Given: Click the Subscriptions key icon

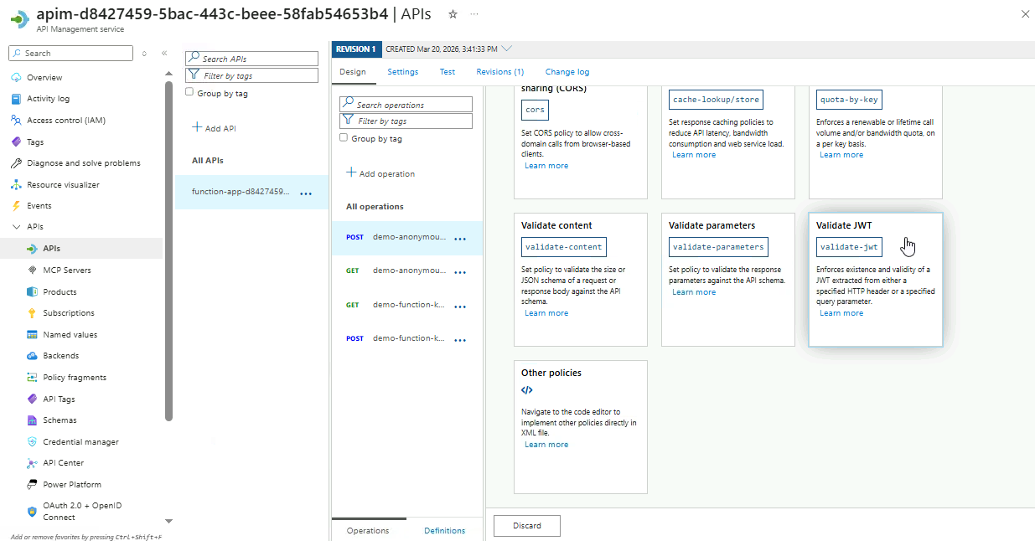Looking at the screenshot, I should point(32,313).
